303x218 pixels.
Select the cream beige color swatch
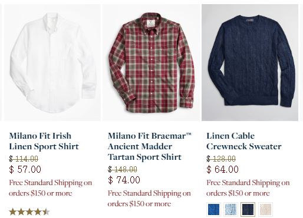tap(265, 209)
